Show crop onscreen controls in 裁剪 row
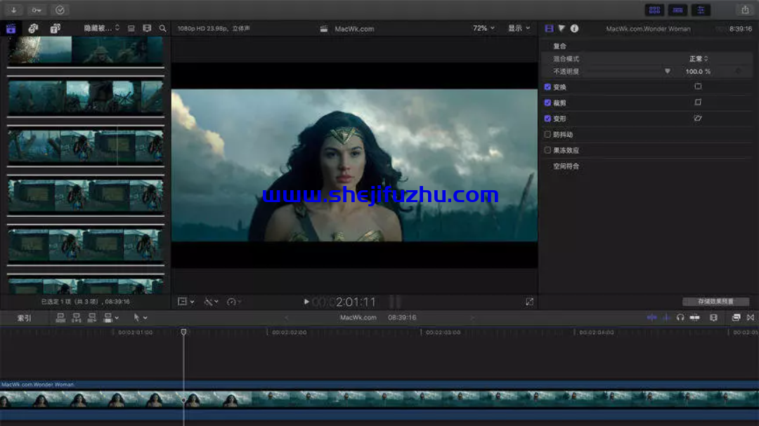759x426 pixels. click(698, 102)
